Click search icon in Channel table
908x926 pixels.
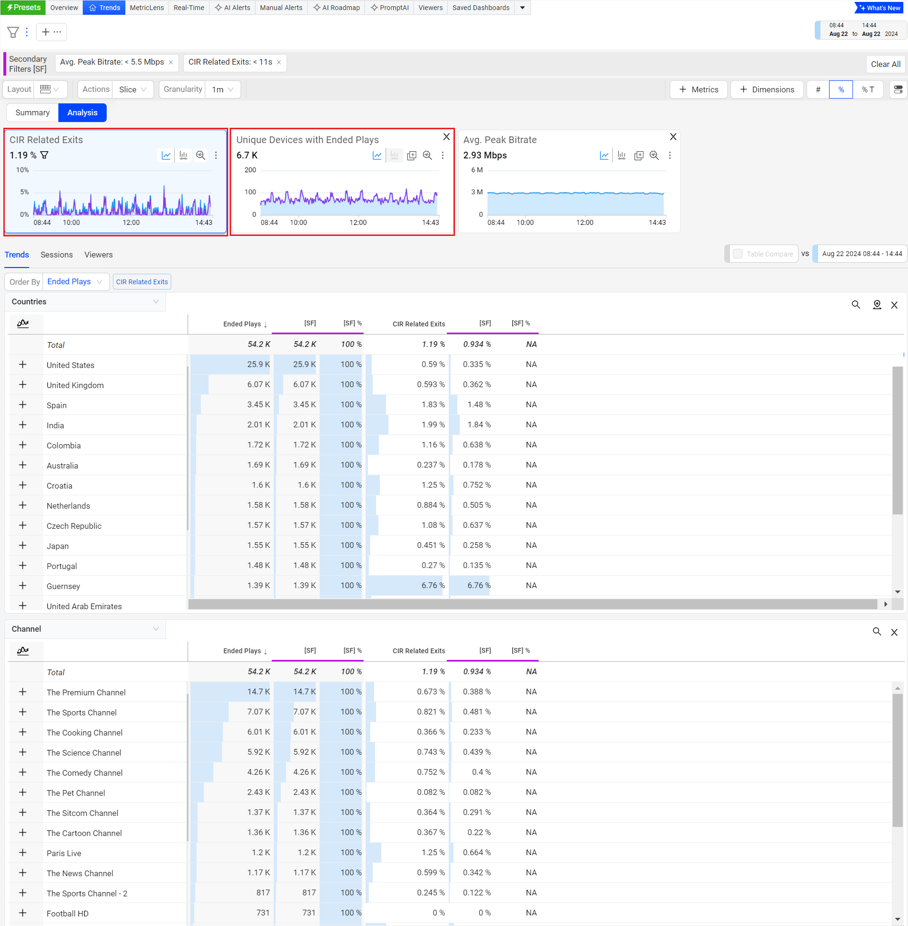coord(877,632)
